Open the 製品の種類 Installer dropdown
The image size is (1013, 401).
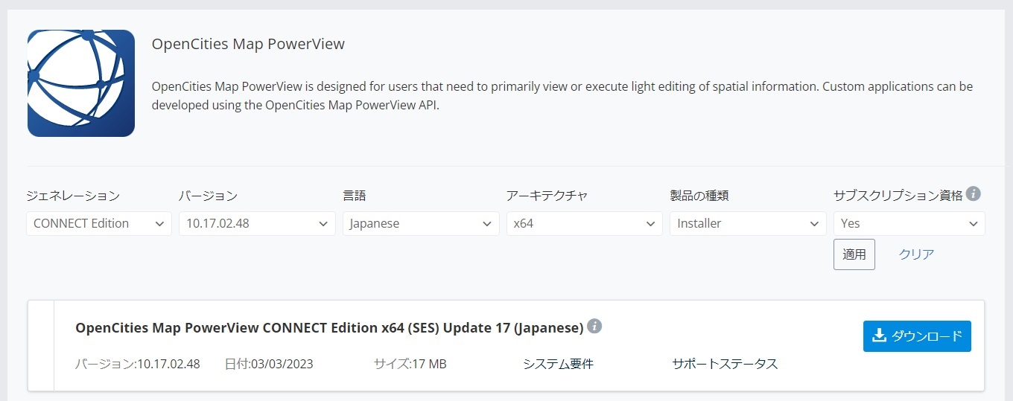748,223
